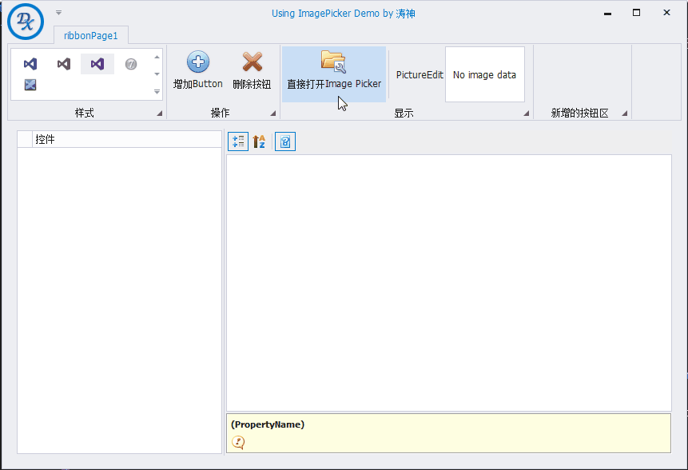Pick the gray Windows 7 skin icon
The width and height of the screenshot is (688, 470).
tap(131, 64)
